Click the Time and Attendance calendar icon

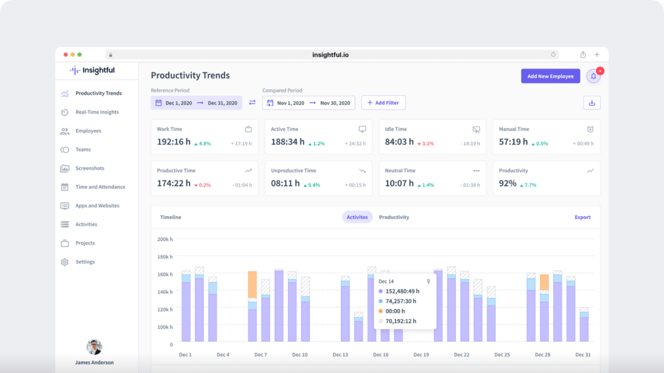point(65,187)
